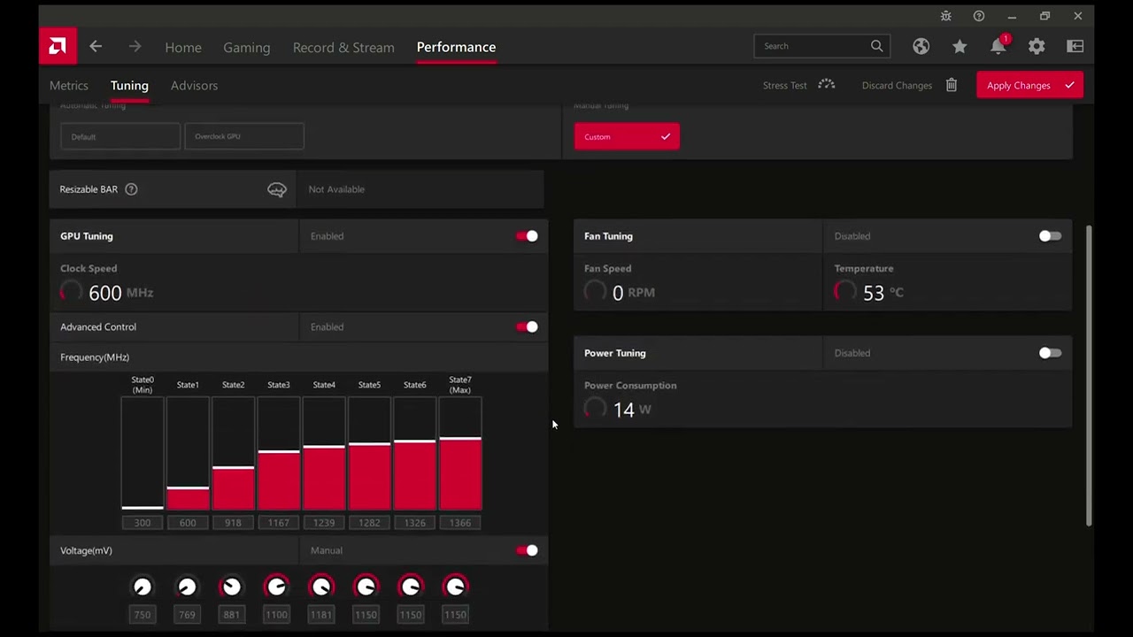Click the State1 frequency bar
The width and height of the screenshot is (1133, 637).
coord(188,454)
